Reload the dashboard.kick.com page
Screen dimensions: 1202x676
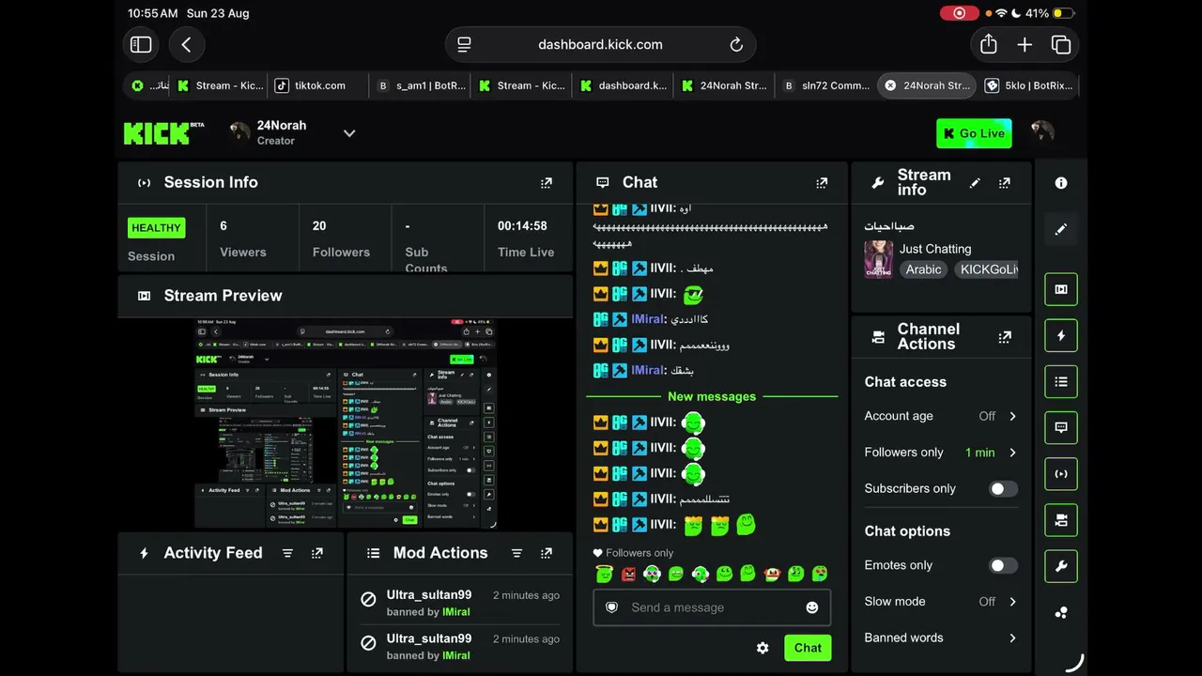[736, 44]
